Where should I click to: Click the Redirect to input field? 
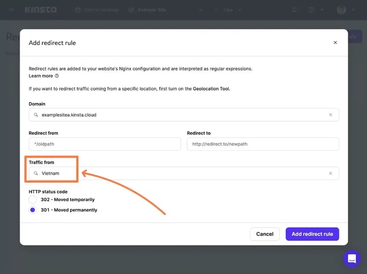pos(263,144)
